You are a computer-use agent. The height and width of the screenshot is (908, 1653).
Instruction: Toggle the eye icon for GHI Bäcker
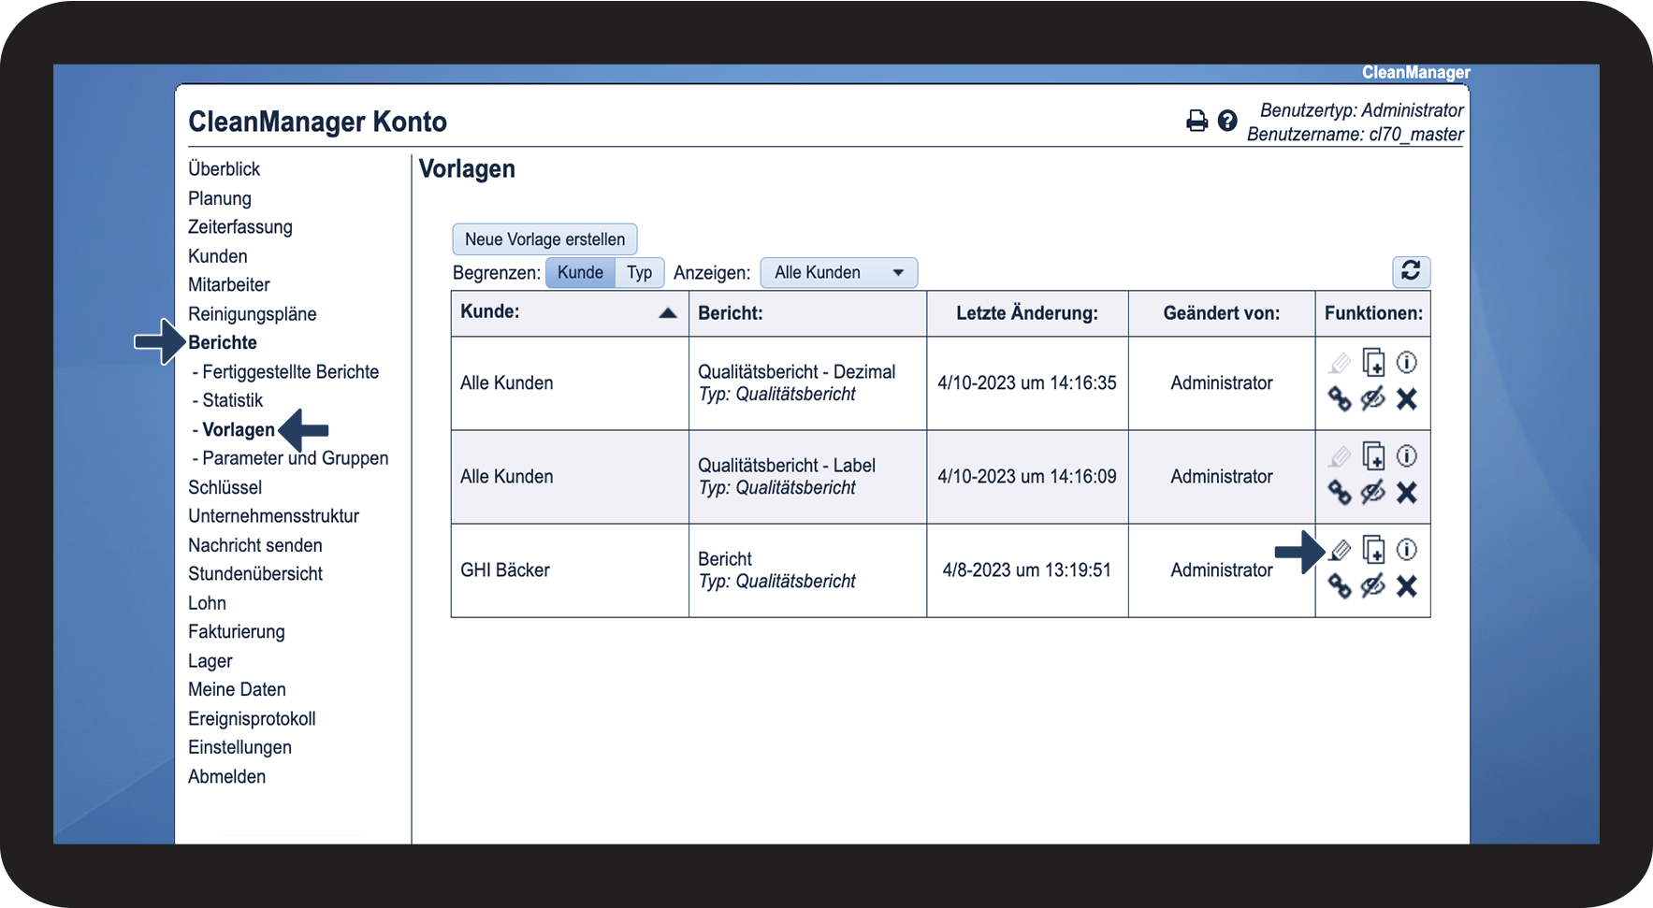pyautogui.click(x=1372, y=586)
